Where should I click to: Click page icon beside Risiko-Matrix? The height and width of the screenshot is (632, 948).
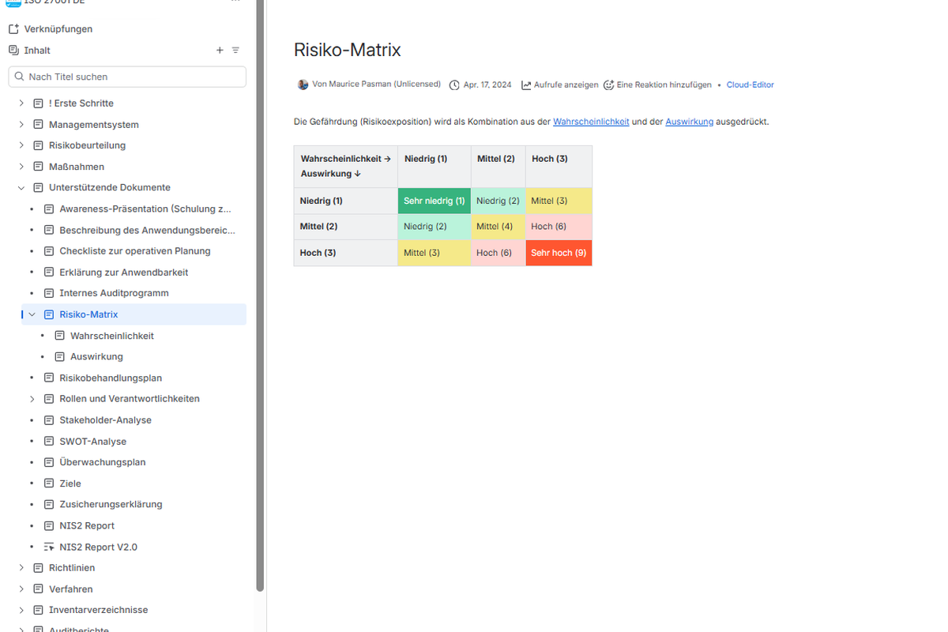pyautogui.click(x=49, y=314)
